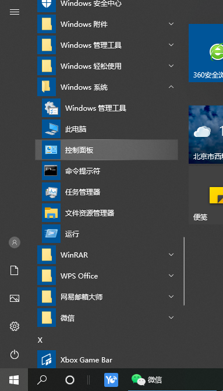
Task: Select 控制面板 label text
Action: [79, 150]
